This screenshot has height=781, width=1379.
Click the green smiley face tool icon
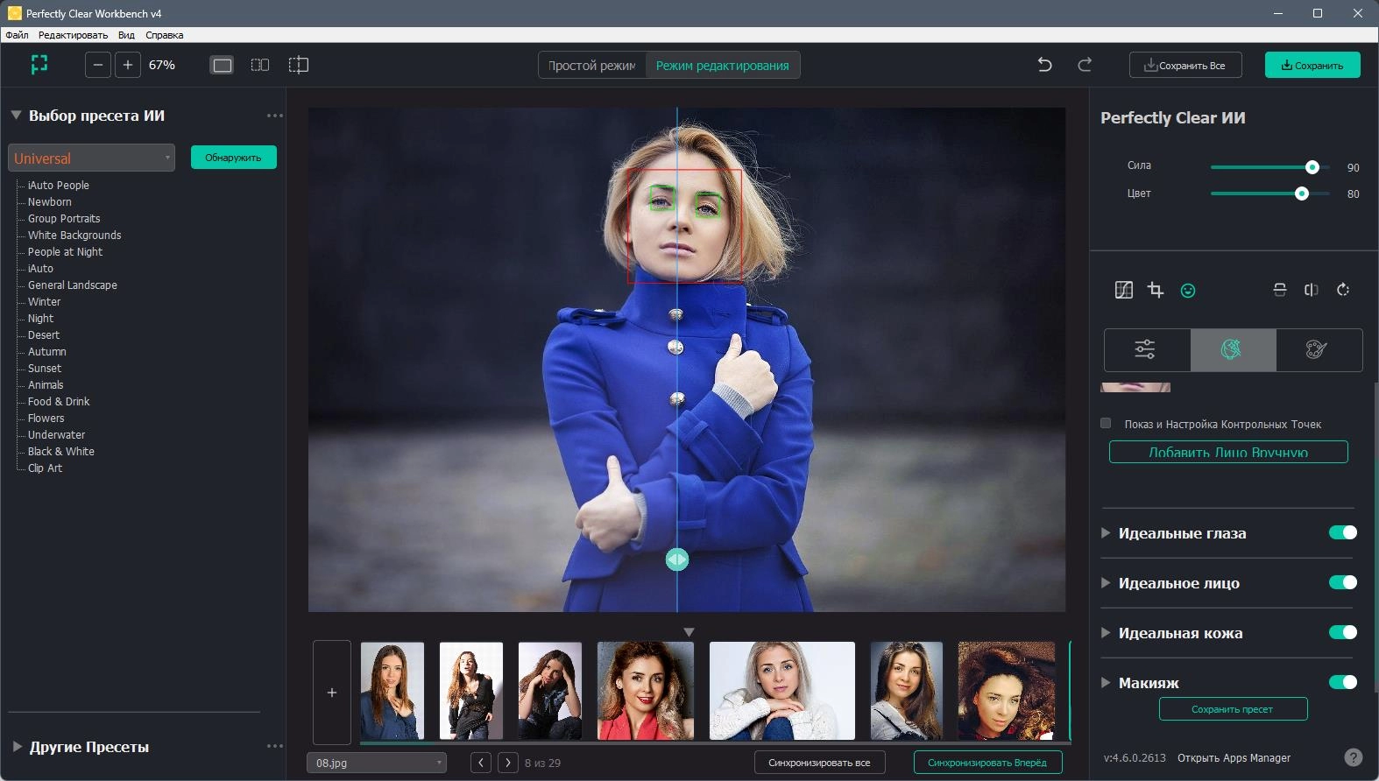(x=1188, y=291)
